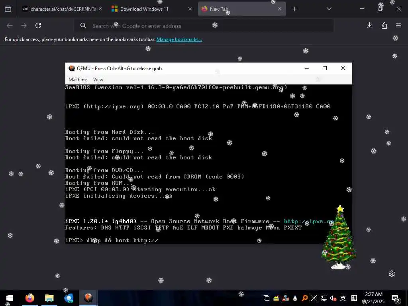Click the water drop tray icon
408x306 pixels.
coord(295,298)
